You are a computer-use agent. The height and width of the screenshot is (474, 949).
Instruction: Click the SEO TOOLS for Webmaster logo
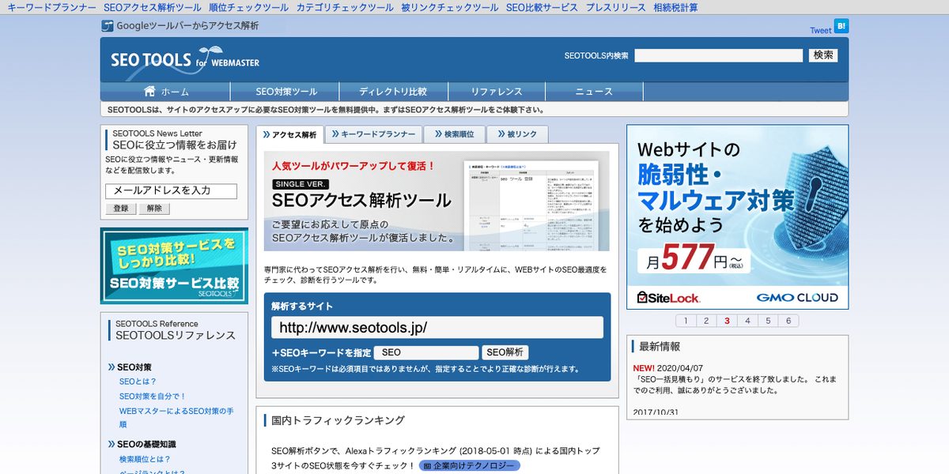185,60
